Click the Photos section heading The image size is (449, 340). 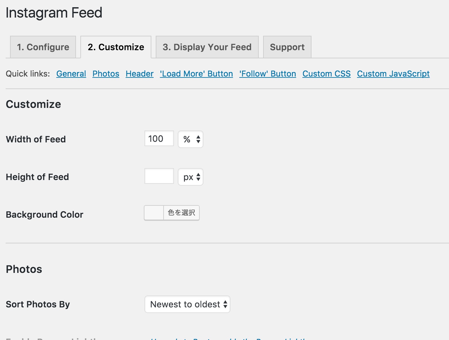[24, 269]
